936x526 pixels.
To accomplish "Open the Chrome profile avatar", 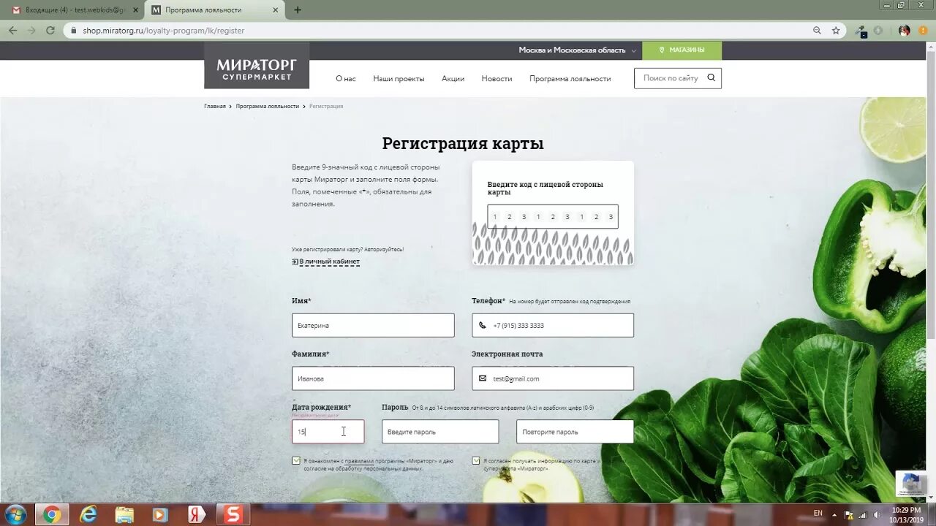I will coord(905,31).
